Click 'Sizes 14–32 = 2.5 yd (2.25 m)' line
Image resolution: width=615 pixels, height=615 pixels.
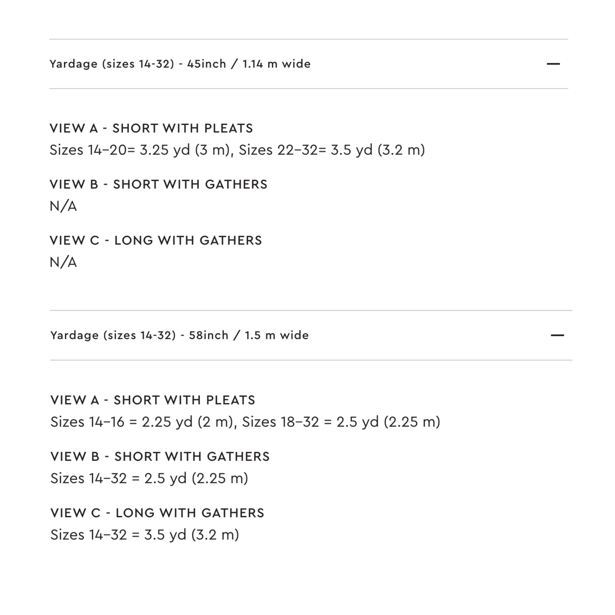149,478
